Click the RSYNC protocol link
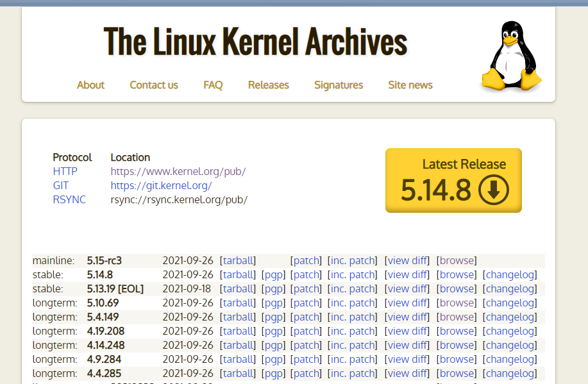Screen dimensions: 588x384 pos(69,199)
